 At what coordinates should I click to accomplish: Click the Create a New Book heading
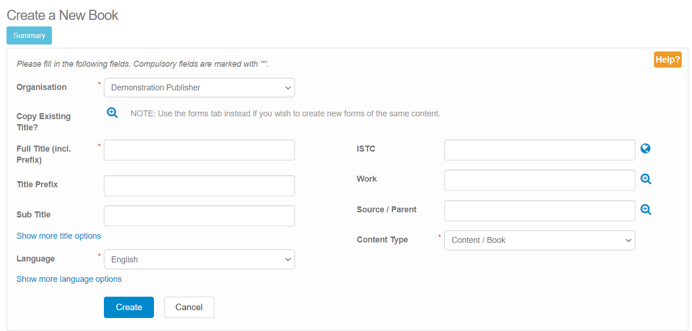pyautogui.click(x=63, y=15)
